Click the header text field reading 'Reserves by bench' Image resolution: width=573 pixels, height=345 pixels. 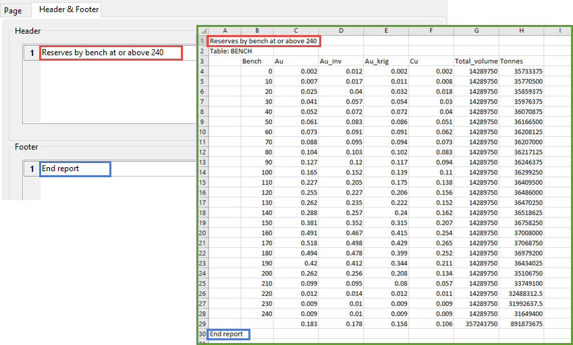pos(111,53)
